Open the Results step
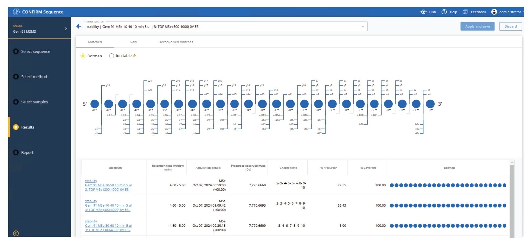Image resolution: width=532 pixels, height=245 pixels. (28, 127)
